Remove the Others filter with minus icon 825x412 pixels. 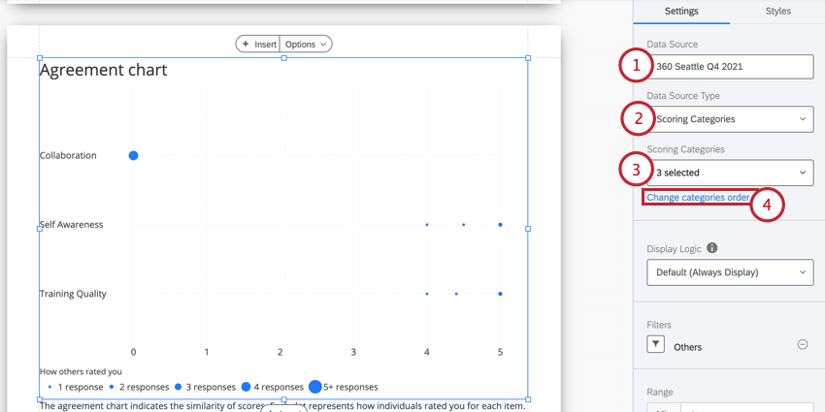tap(803, 344)
